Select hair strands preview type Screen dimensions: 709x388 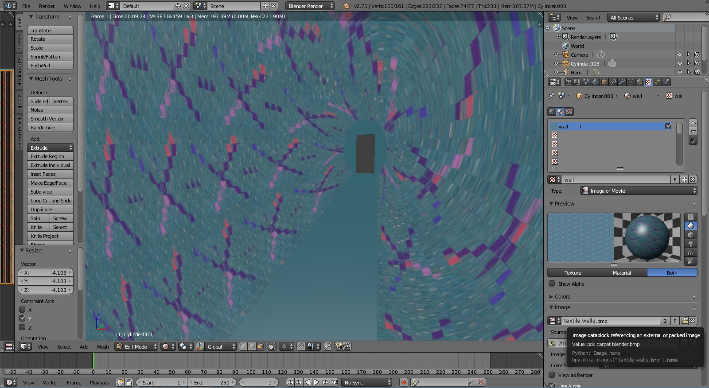[x=690, y=252]
